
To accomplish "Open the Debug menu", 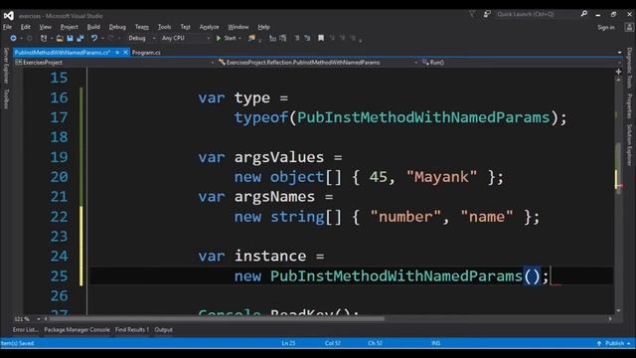I will pyautogui.click(x=117, y=27).
